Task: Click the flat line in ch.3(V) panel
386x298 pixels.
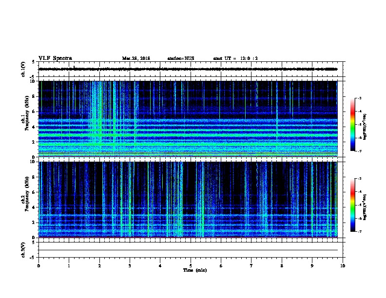Action: click(188, 250)
